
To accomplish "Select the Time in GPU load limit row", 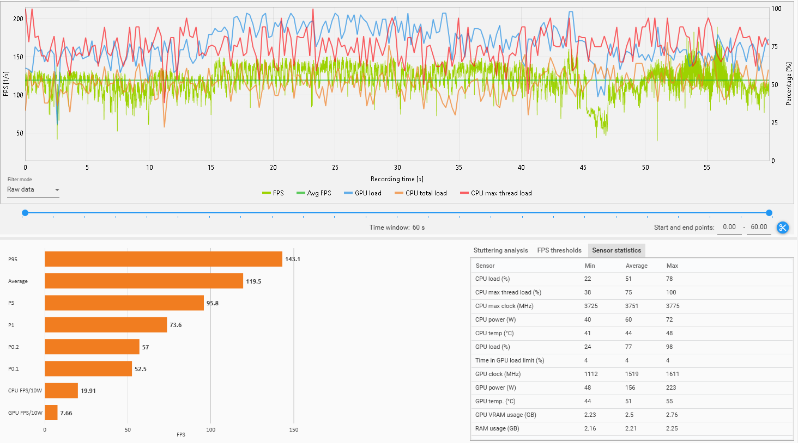I will (632, 360).
